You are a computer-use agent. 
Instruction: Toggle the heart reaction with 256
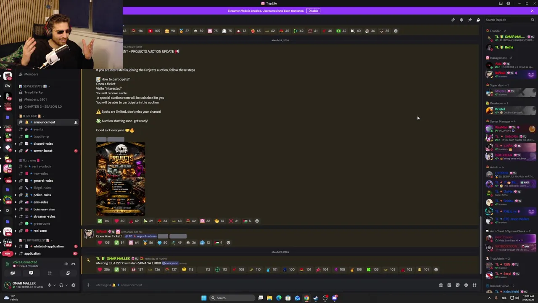pos(104,269)
